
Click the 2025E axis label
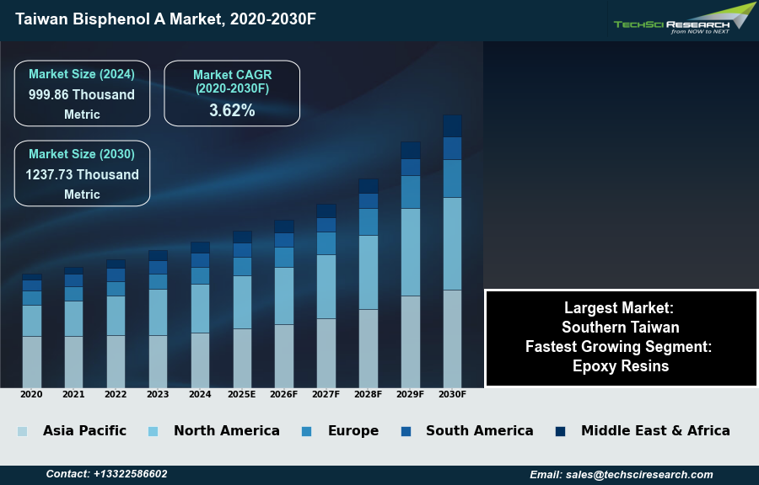242,394
